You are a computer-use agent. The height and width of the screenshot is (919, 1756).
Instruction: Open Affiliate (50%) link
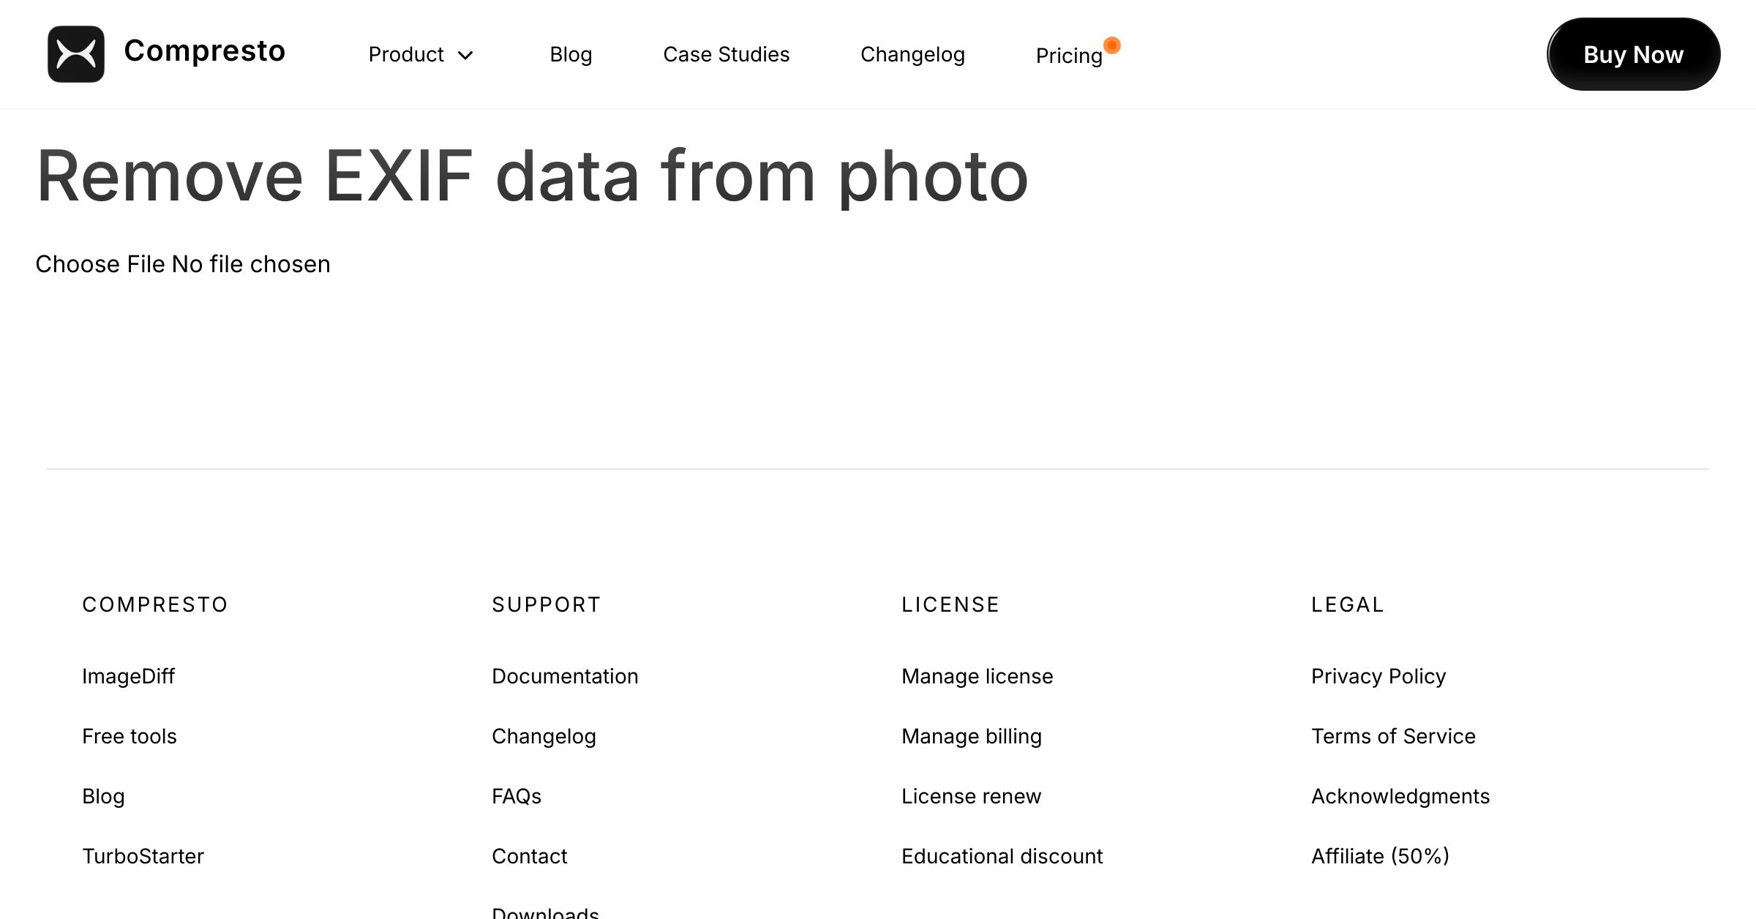pos(1380,856)
